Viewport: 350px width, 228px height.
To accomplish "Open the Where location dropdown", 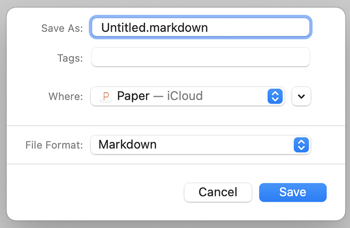I will click(187, 96).
